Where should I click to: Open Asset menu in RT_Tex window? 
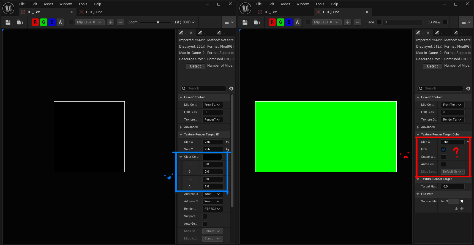pos(48,4)
